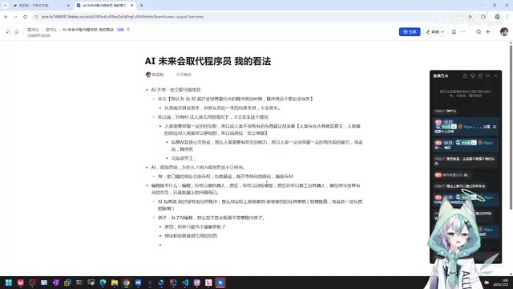Screen dimensions: 513x289
Task: Open the edit mode dropdown
Action: [434, 32]
